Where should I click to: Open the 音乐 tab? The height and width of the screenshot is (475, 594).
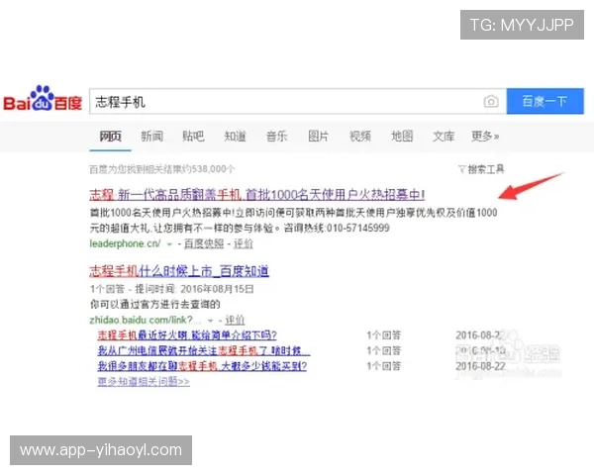276,136
